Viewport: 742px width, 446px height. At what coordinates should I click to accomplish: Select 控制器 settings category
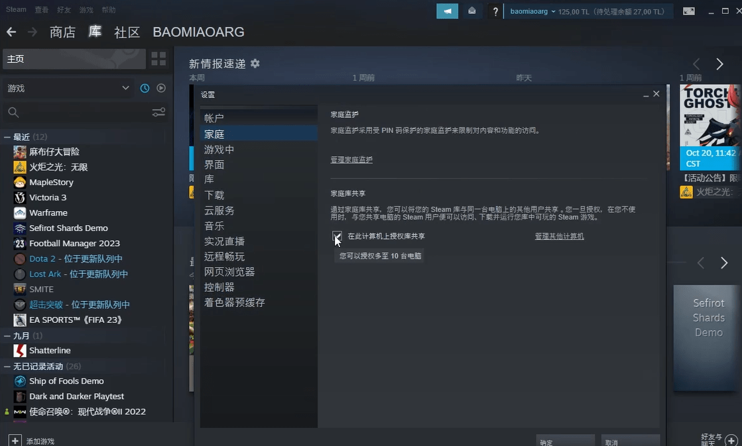click(259, 287)
